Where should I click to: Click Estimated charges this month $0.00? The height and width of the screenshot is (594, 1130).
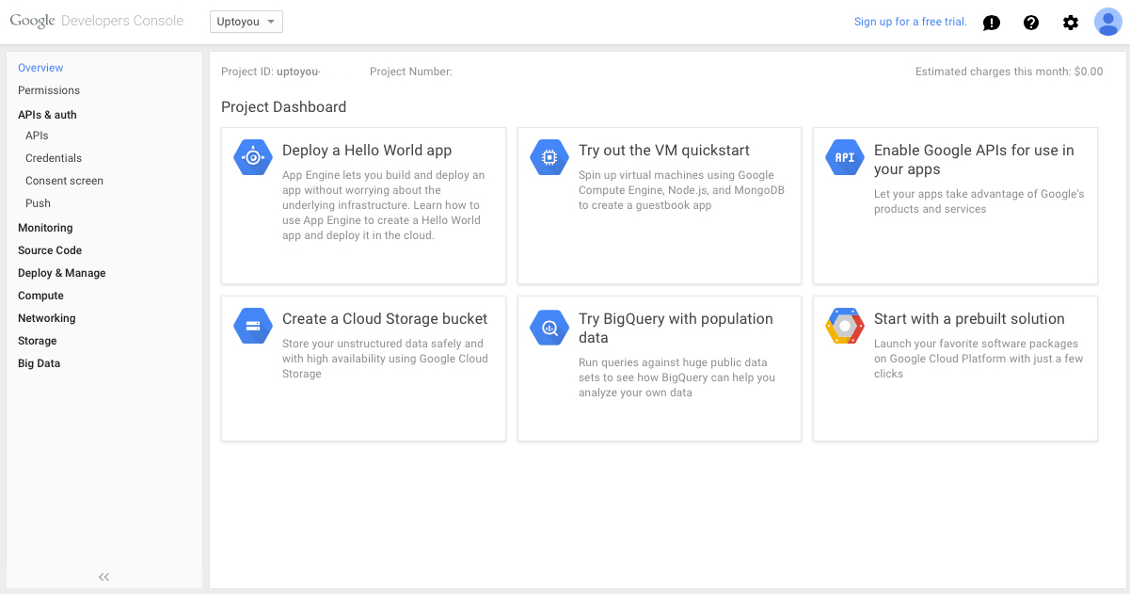point(1010,72)
